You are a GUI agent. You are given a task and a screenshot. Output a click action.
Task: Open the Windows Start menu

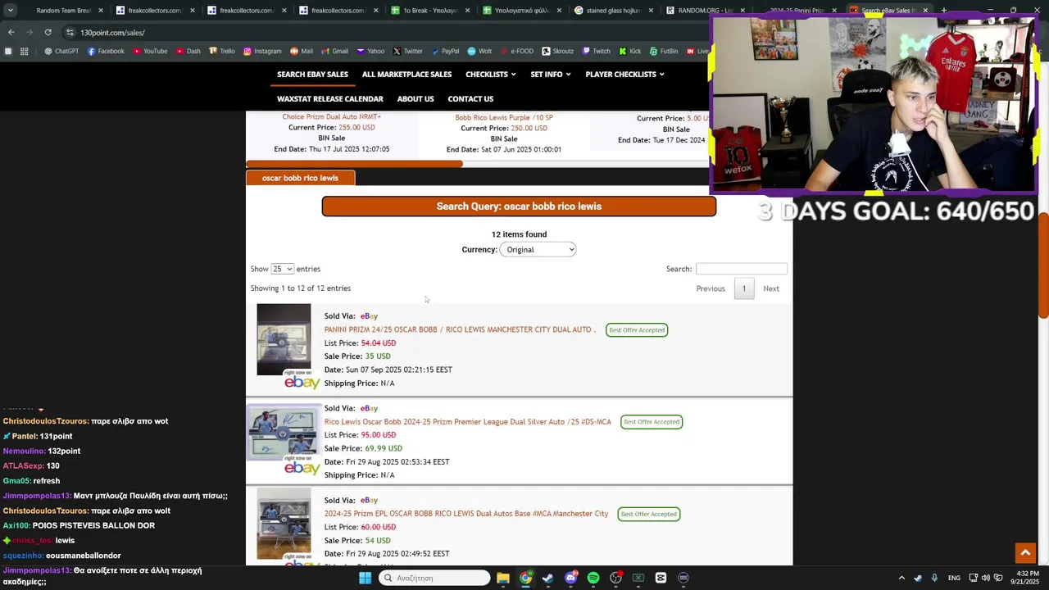point(365,578)
